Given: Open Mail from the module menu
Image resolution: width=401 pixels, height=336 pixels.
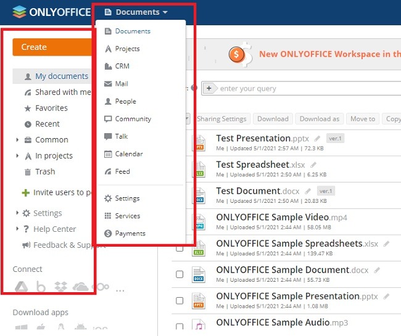Looking at the screenshot, I should (x=122, y=84).
